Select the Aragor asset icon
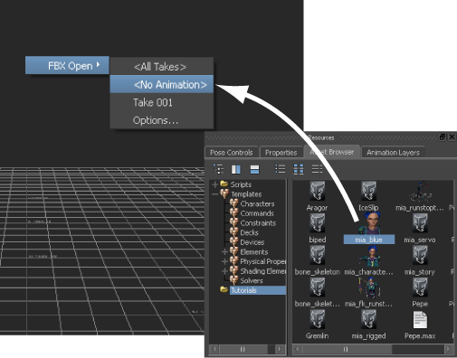The image size is (457, 358). pos(318,191)
